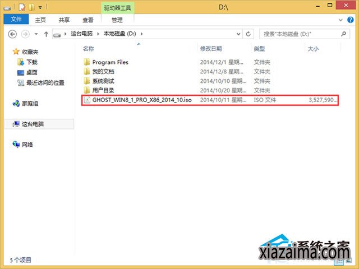Viewport: 359px width, 269px height.
Task: Click the ISO file size 3,527,590
Action: 323,100
